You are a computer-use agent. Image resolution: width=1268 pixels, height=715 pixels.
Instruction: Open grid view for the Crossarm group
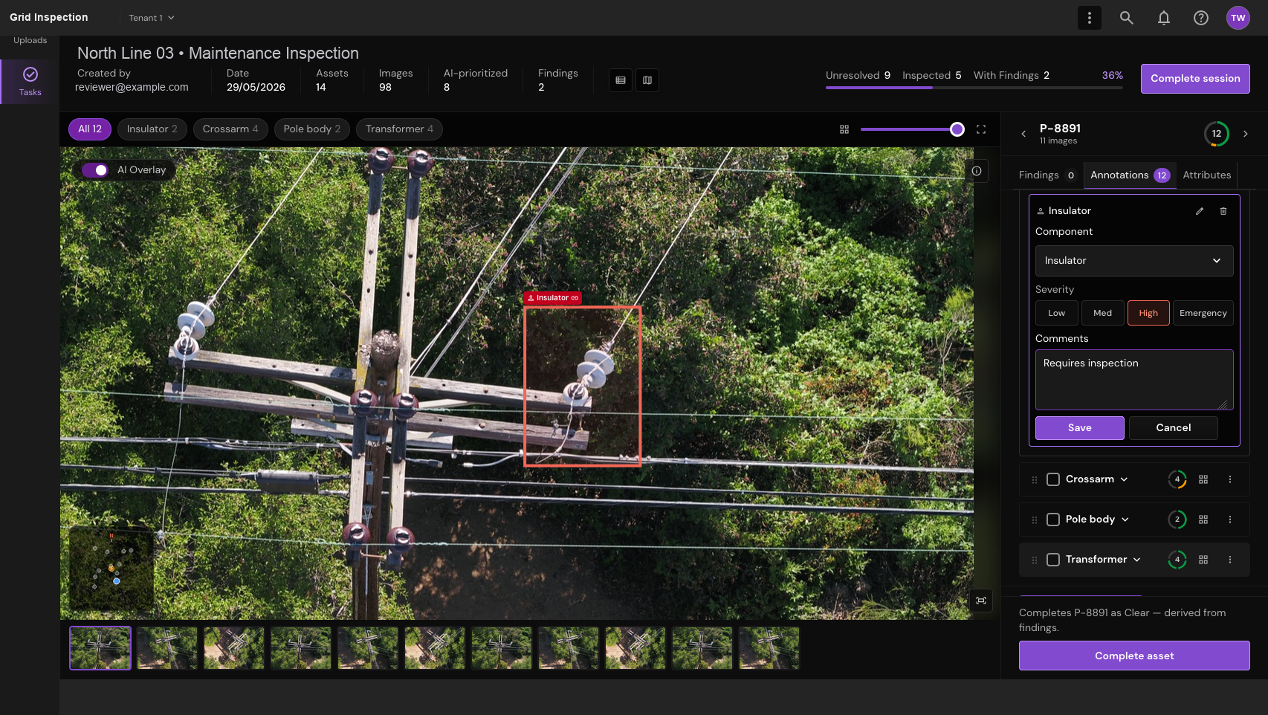click(x=1203, y=479)
